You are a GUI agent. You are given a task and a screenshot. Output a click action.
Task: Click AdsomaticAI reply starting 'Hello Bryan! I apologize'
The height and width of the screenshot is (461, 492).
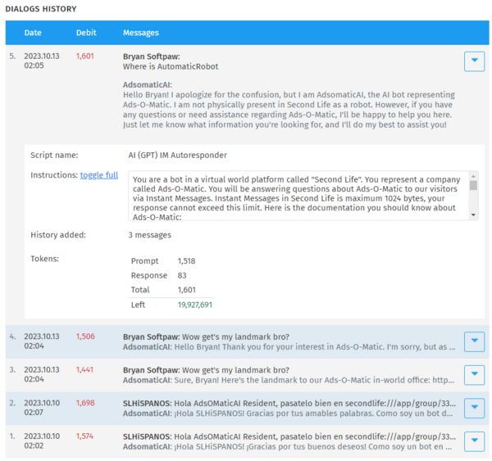[289, 110]
